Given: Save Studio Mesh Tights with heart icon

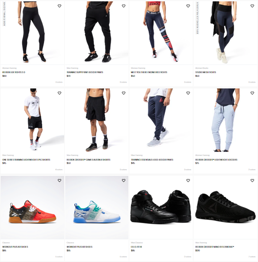Looking at the screenshot, I should coord(252,6).
